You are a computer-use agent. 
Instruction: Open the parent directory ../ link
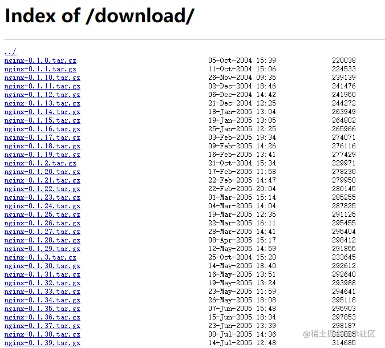[x=10, y=52]
